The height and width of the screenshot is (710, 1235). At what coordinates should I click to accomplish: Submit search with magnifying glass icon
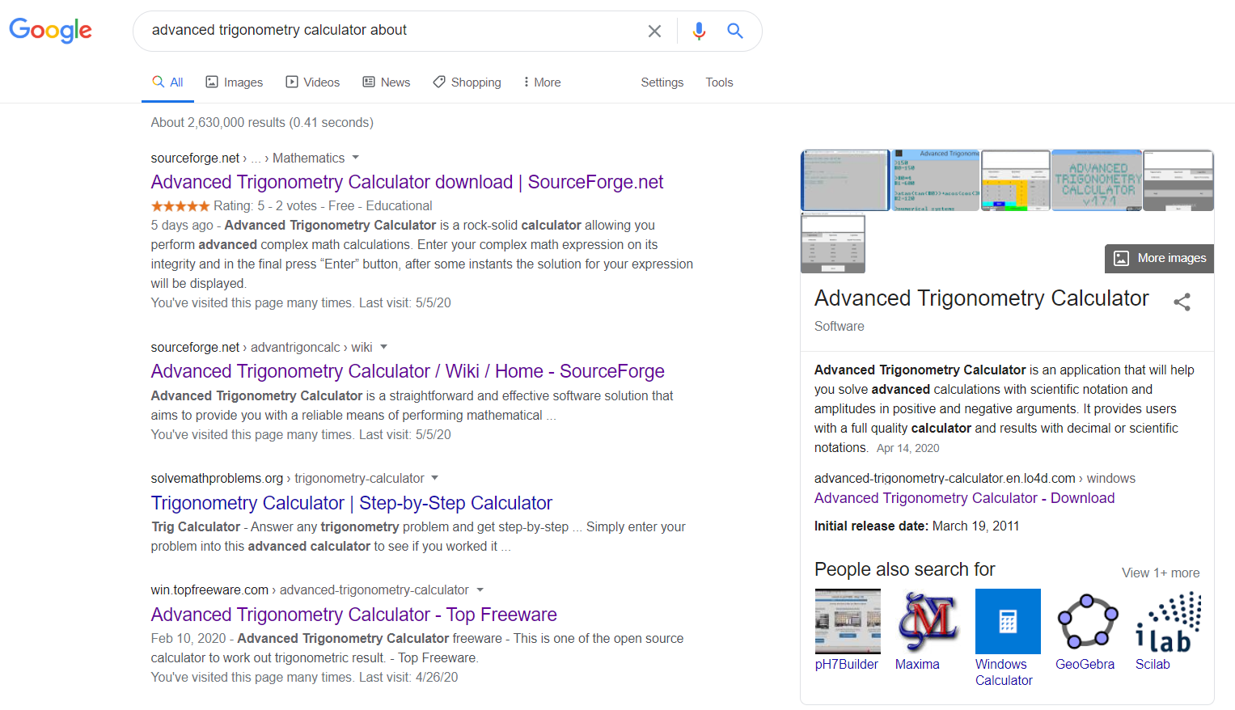point(735,31)
